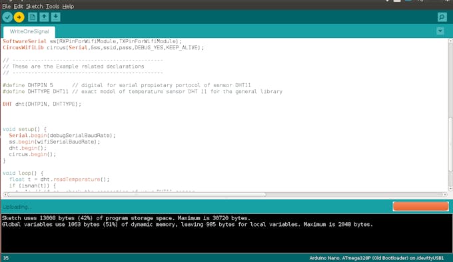Click the orange upload progress bar
The height and width of the screenshot is (262, 453).
pos(420,206)
